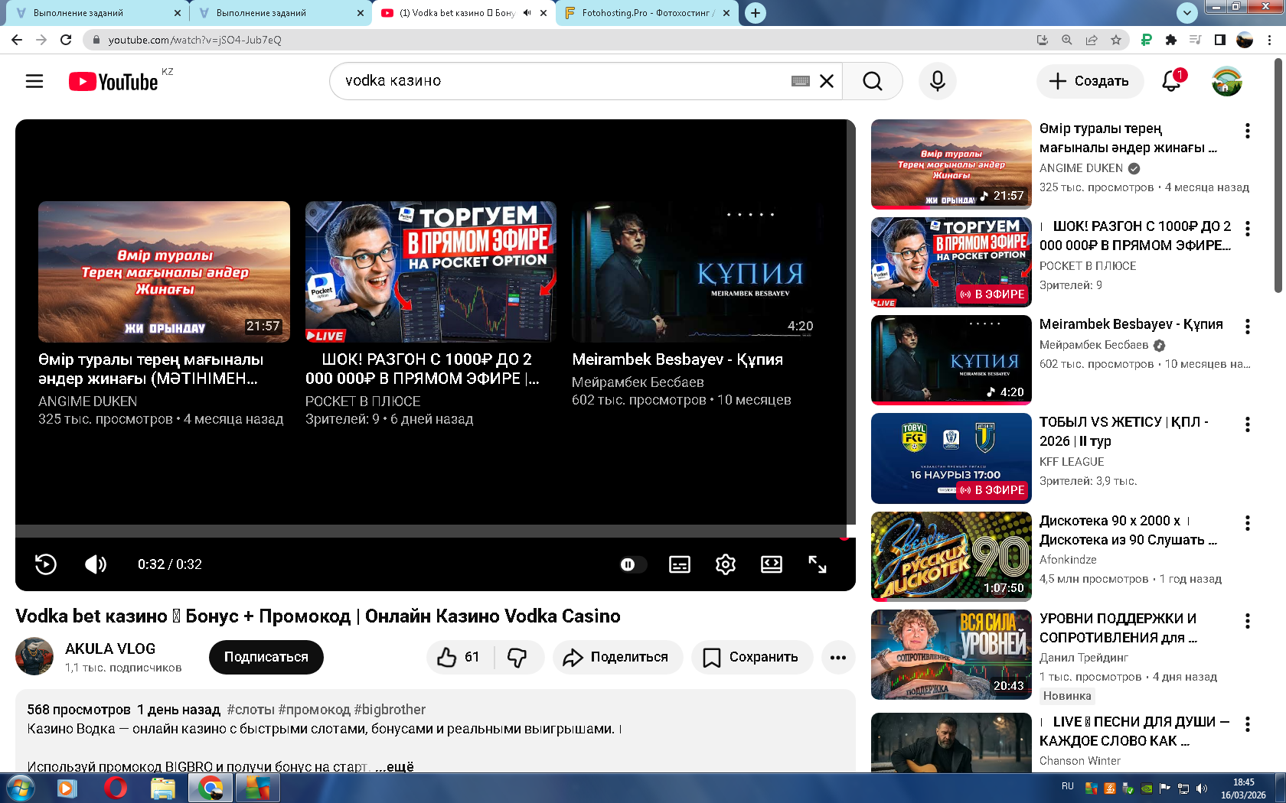
Task: Open the AKULA VLOG channel name link
Action: [110, 649]
